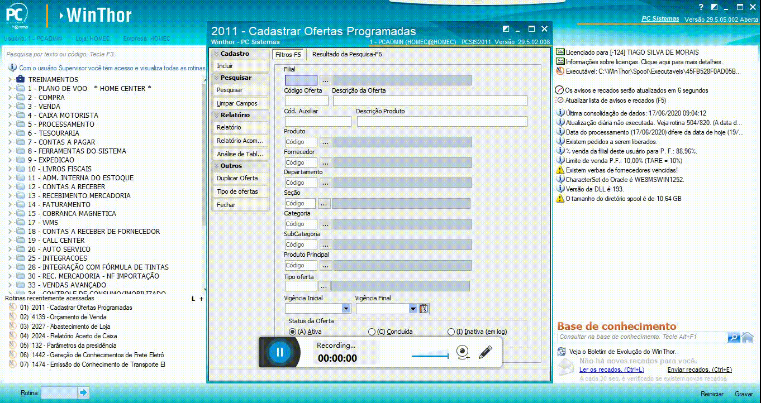The image size is (761, 403).
Task: Click warning icon for diretório spool size
Action: tap(560, 198)
